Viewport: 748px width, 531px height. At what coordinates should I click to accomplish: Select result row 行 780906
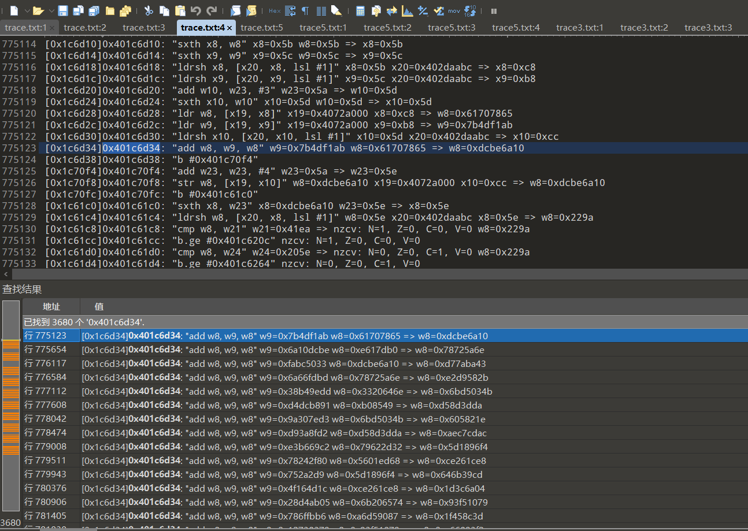385,502
